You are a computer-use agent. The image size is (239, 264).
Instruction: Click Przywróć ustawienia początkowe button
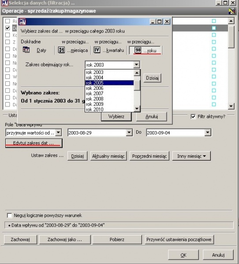(179, 240)
